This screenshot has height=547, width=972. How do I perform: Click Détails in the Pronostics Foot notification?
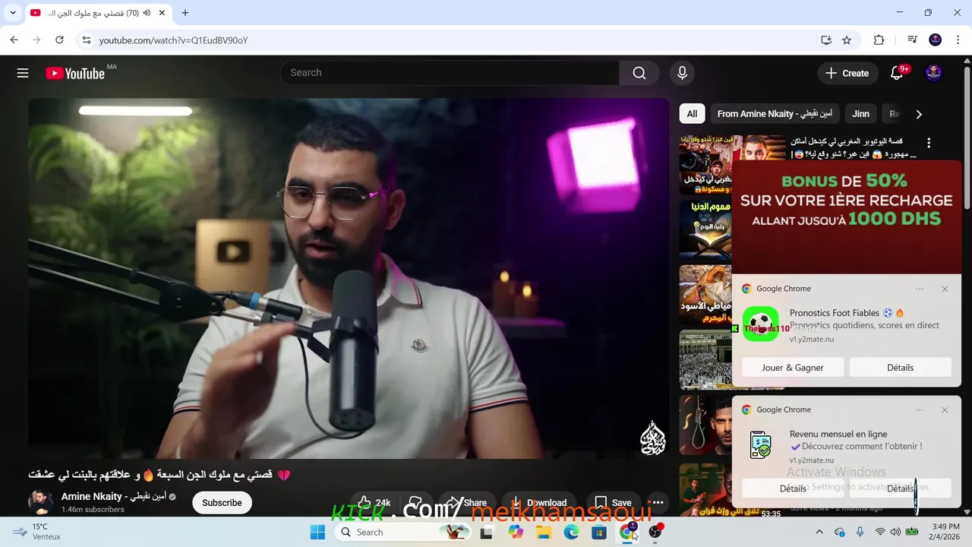(x=901, y=368)
